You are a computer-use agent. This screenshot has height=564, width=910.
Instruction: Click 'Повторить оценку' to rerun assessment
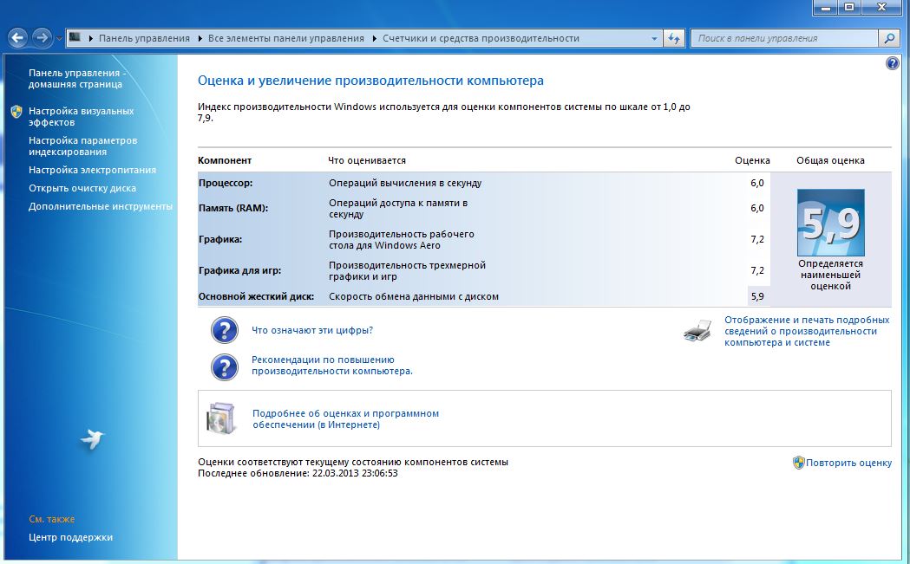(848, 463)
